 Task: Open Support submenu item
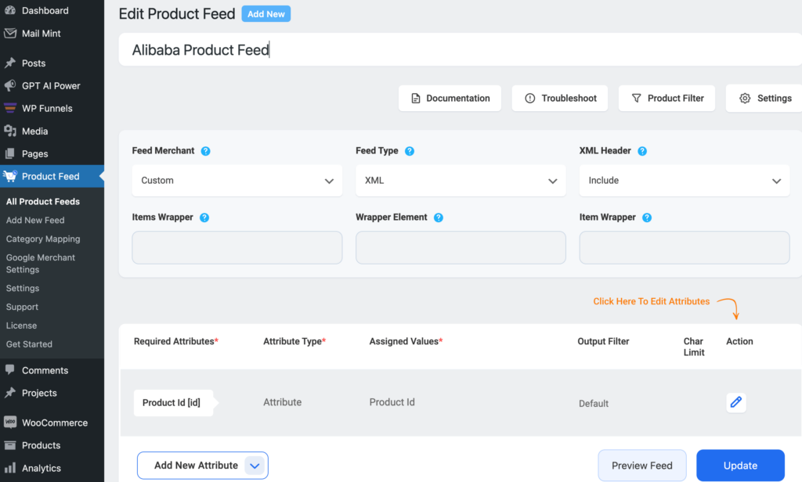pyautogui.click(x=22, y=307)
